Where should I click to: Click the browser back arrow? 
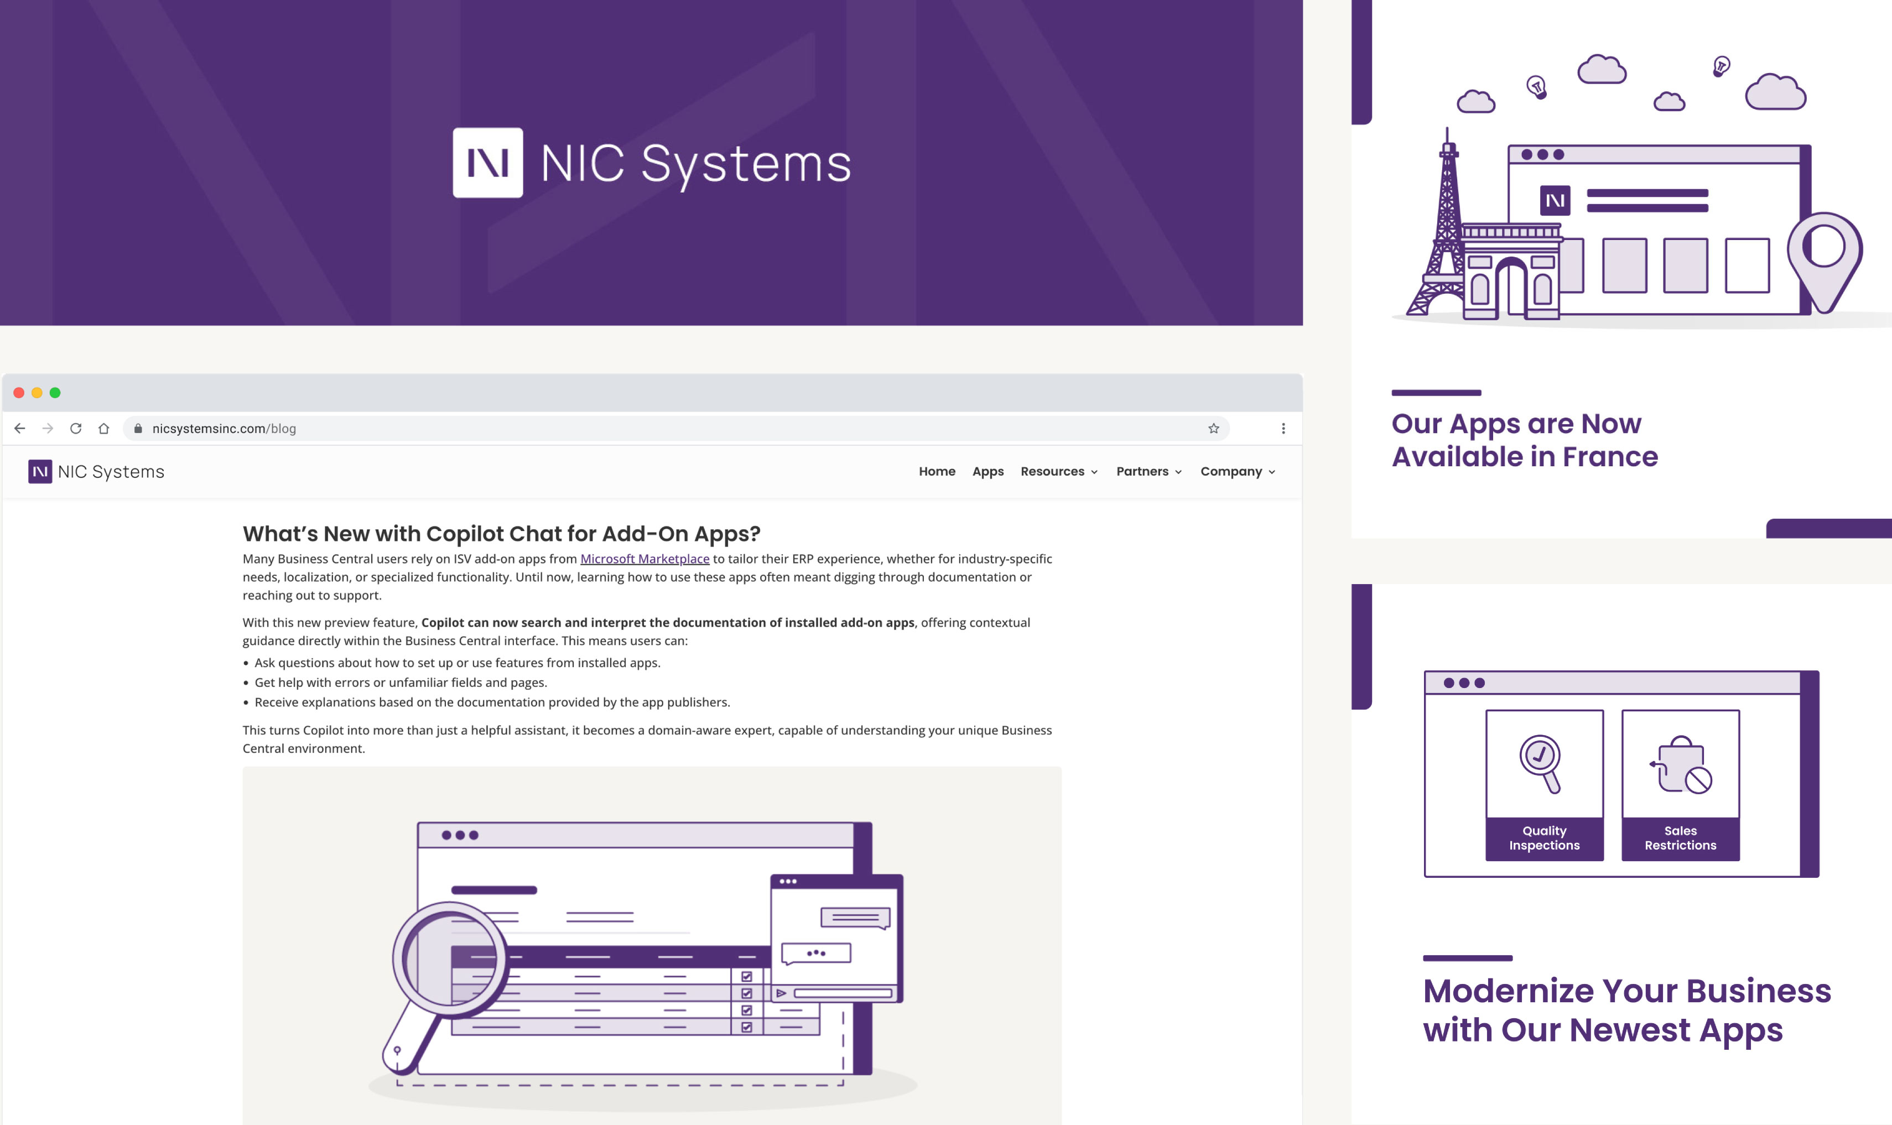click(x=20, y=428)
